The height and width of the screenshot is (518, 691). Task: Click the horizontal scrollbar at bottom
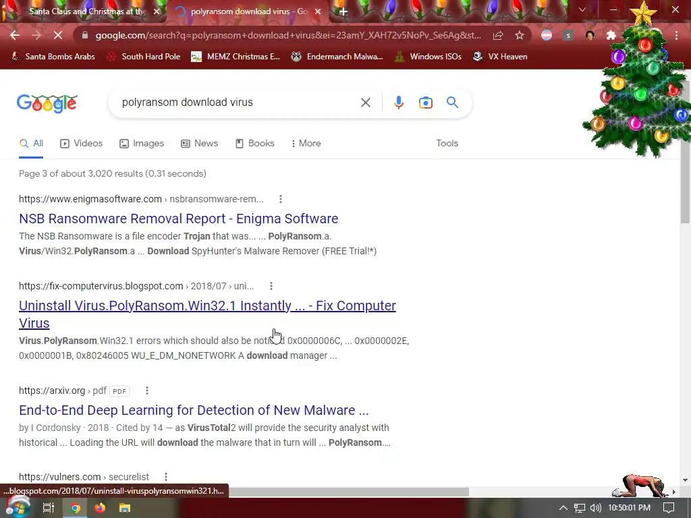(348, 492)
